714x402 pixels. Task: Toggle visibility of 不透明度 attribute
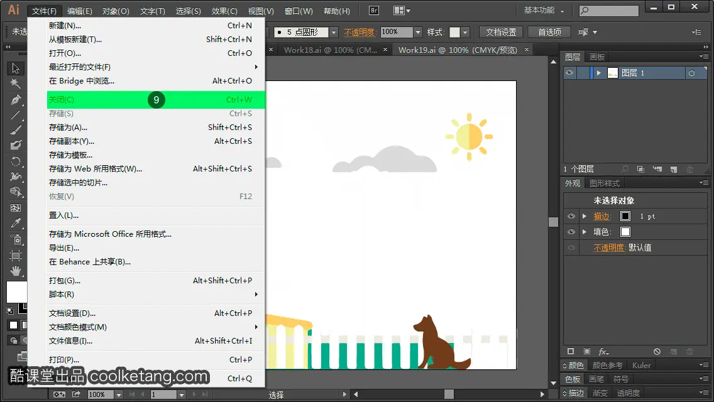571,247
